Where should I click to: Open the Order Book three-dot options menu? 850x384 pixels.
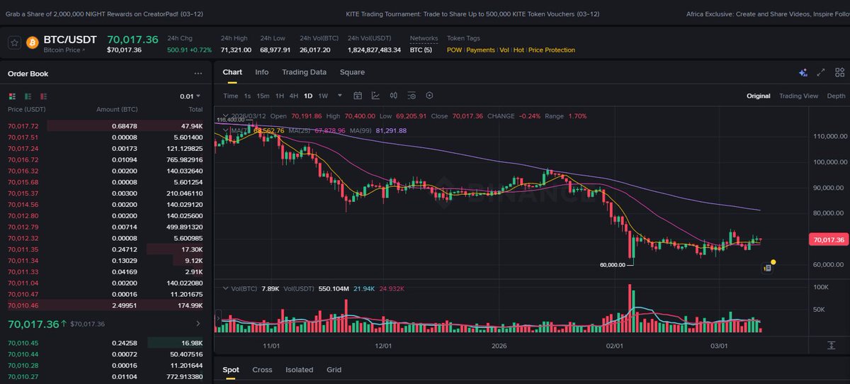click(x=198, y=74)
